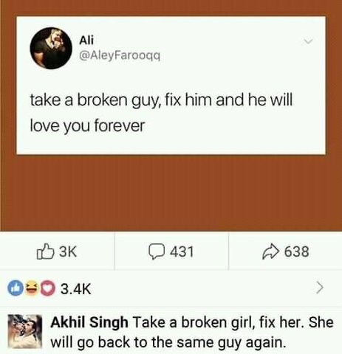The image size is (342, 354).
Task: Open Ali's round profile picture
Action: pos(51,48)
